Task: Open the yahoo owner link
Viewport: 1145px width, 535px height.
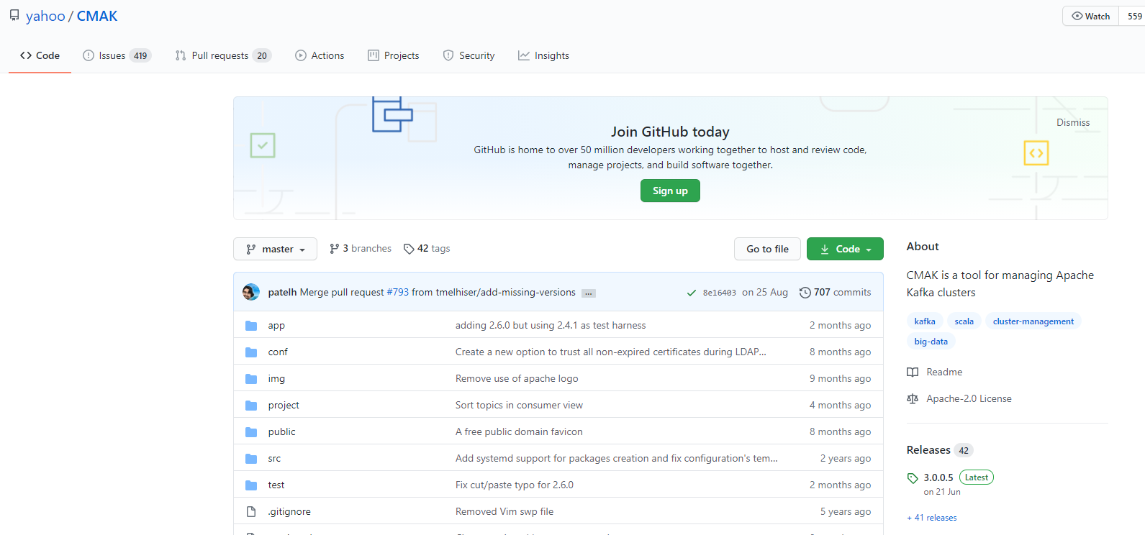Action: tap(45, 16)
